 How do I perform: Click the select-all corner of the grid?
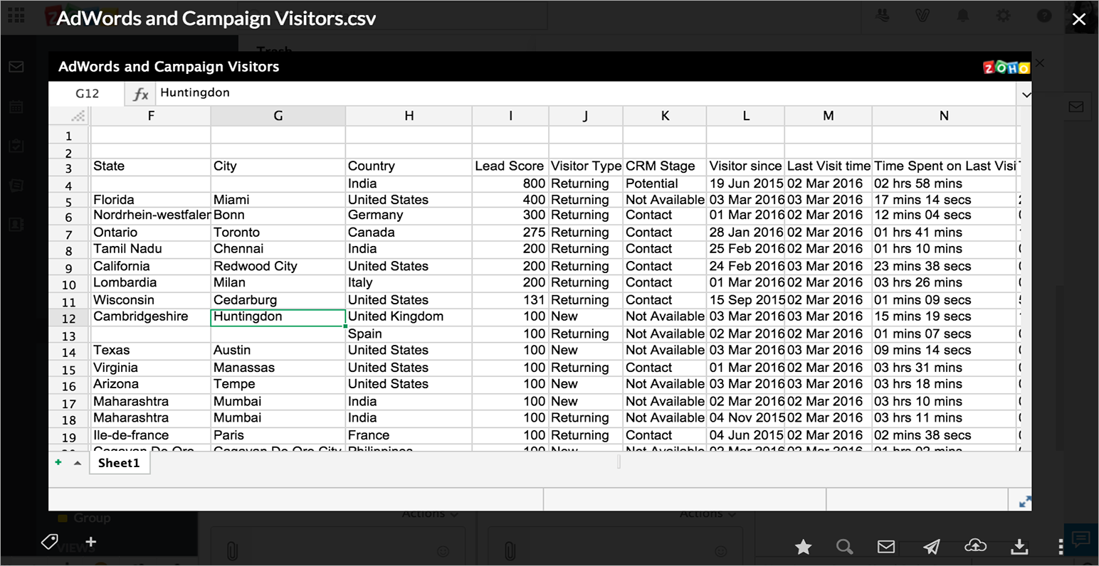69,116
